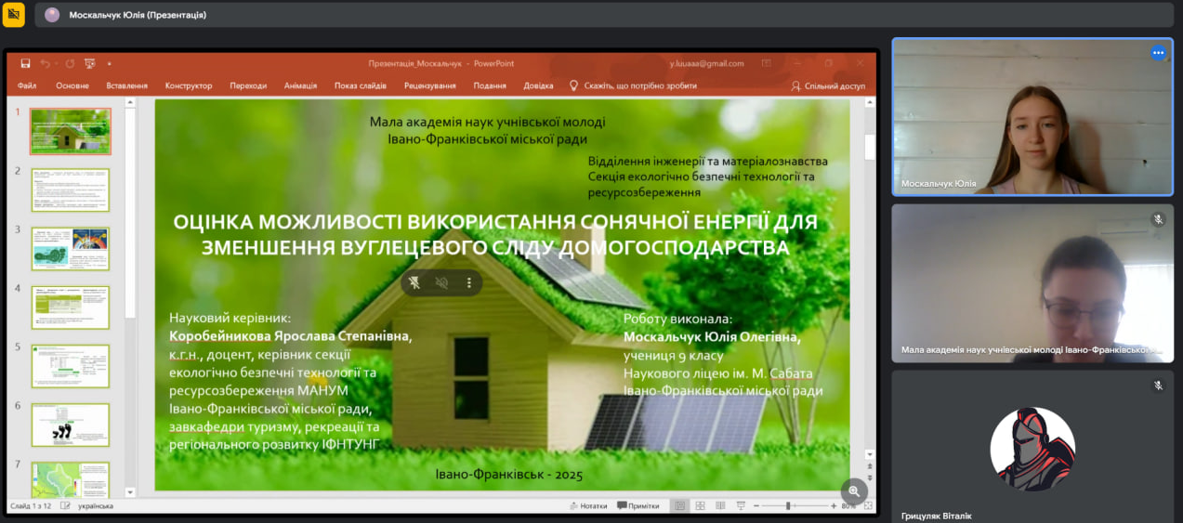Screen dimensions: 1183x523
Task: Click the Save icon in PowerPoint toolbar
Action: pos(25,63)
